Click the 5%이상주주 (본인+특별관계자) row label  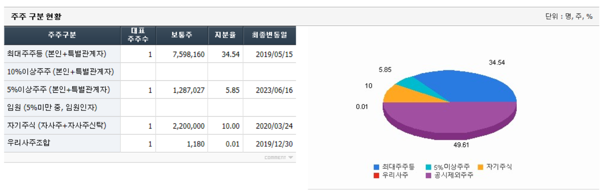59,90
